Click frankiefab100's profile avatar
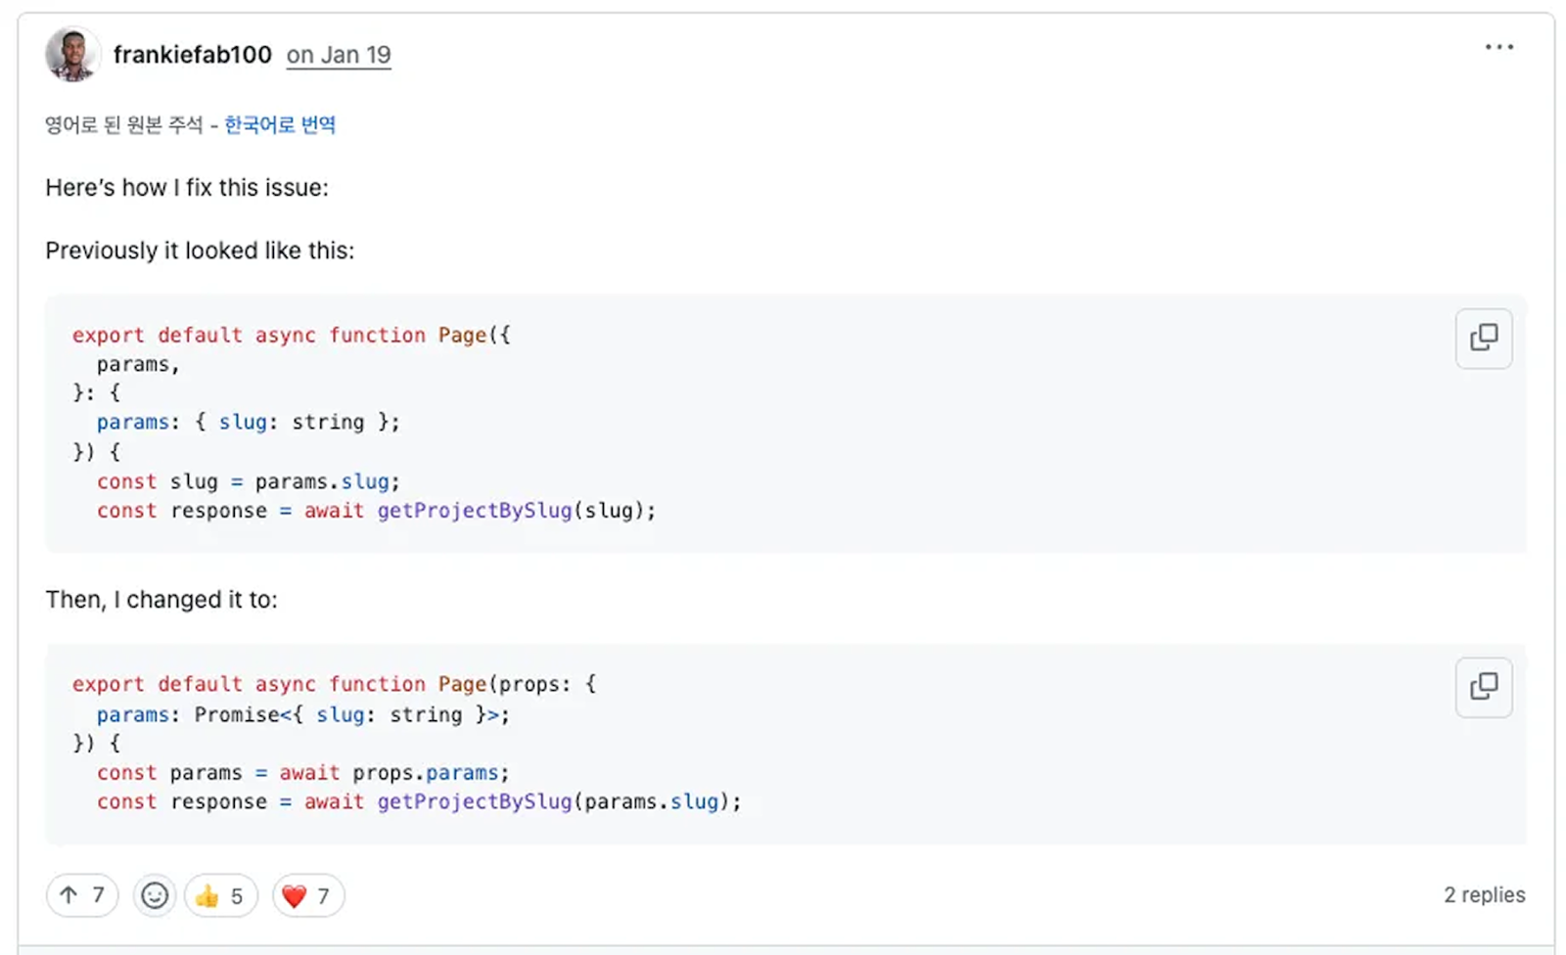Image resolution: width=1566 pixels, height=955 pixels. pos(72,55)
